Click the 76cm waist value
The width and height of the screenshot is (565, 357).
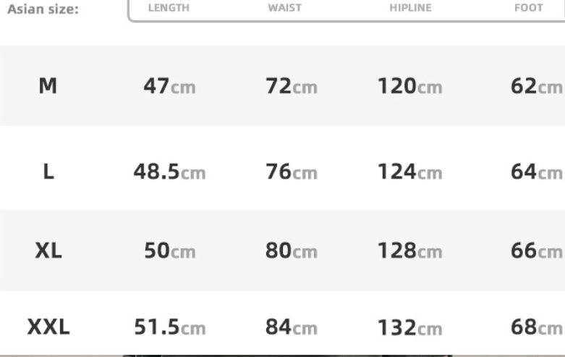(291, 172)
